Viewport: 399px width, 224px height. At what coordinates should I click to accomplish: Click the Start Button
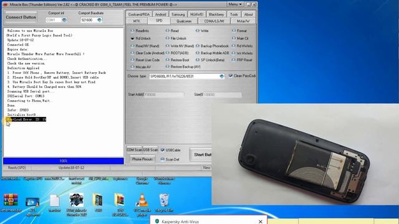[x=201, y=154]
